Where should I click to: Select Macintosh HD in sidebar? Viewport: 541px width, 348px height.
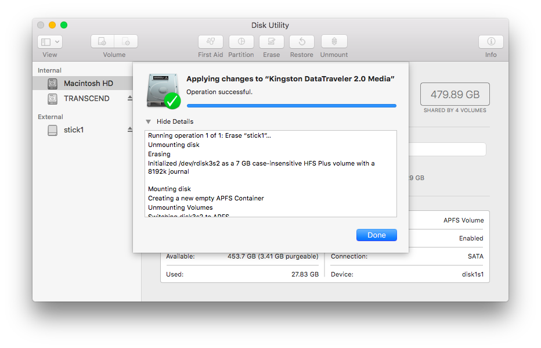(88, 84)
